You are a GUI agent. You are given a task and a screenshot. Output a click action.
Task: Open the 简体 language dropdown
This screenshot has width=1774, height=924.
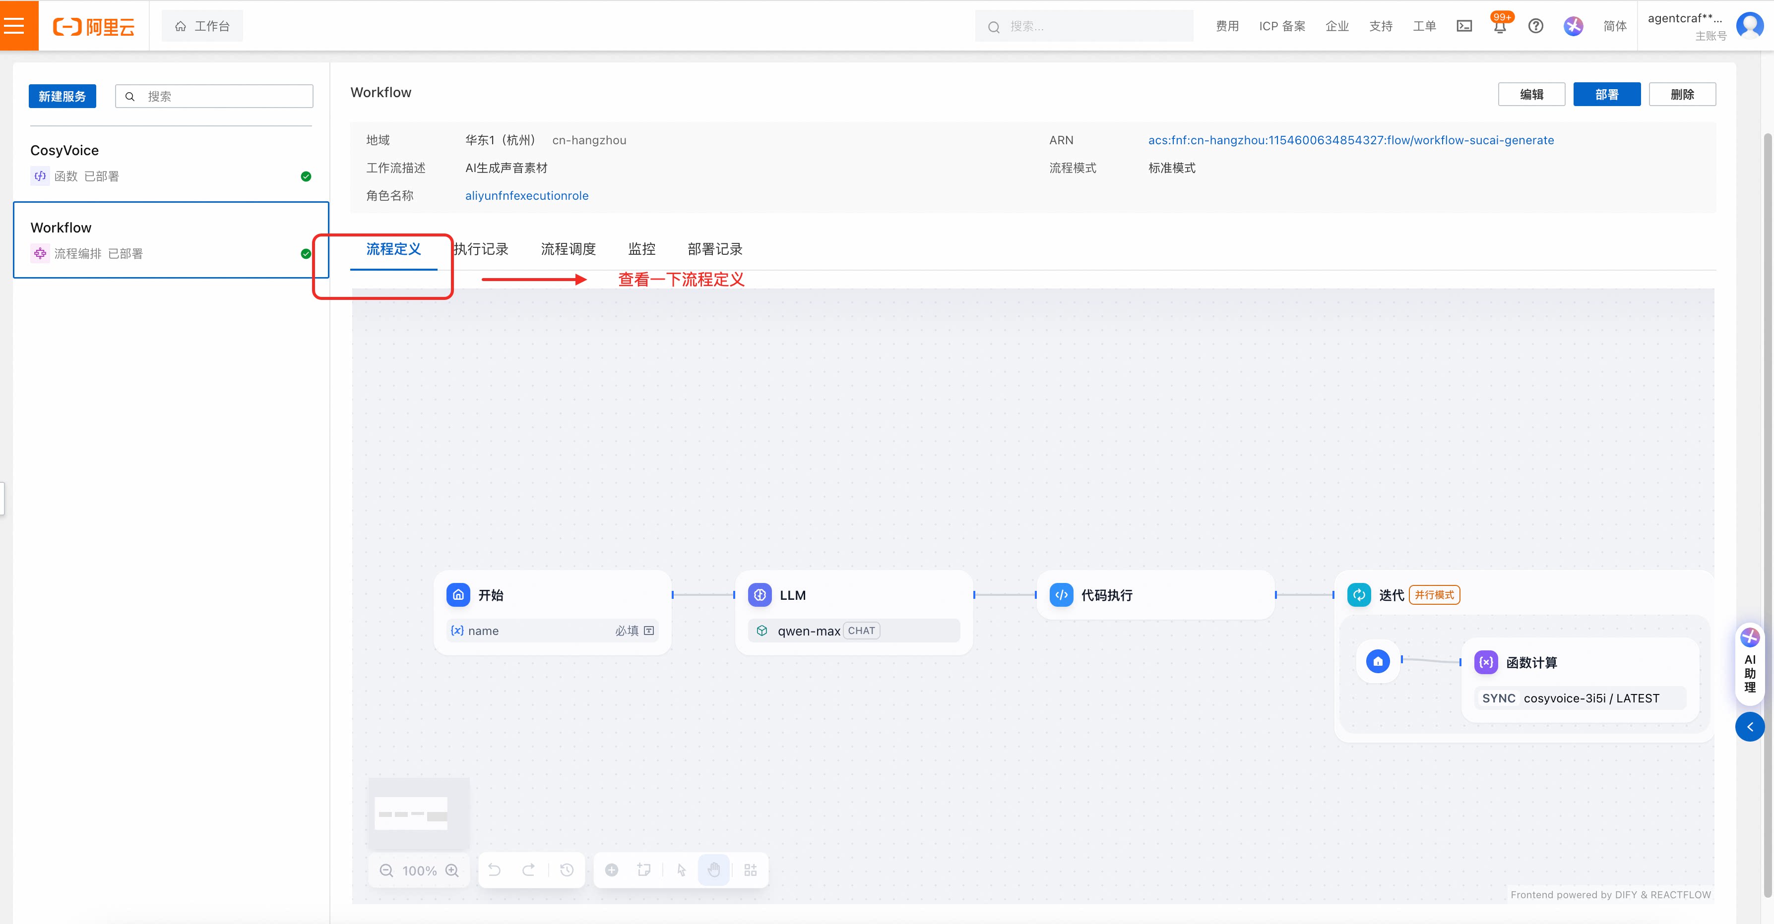pyautogui.click(x=1614, y=26)
